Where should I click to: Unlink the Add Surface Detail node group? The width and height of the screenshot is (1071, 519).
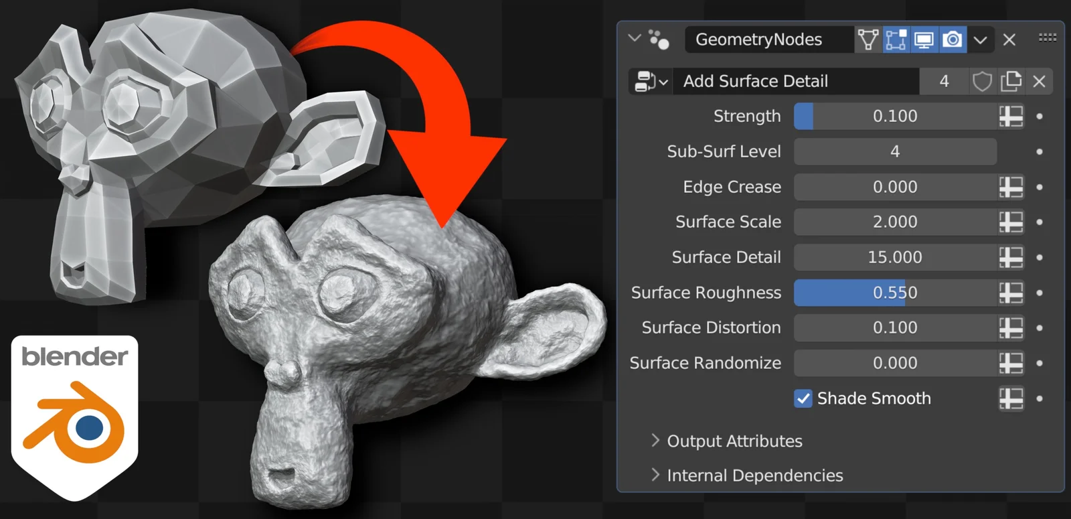(x=1039, y=82)
